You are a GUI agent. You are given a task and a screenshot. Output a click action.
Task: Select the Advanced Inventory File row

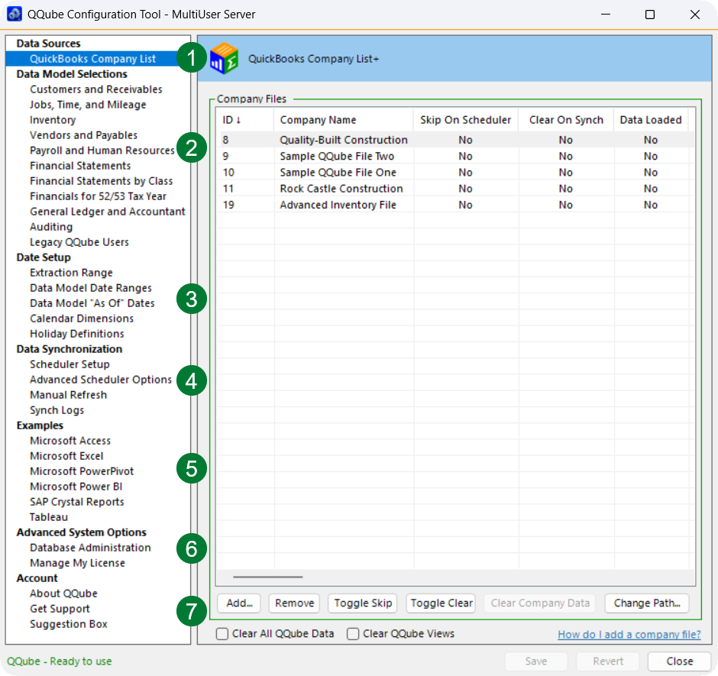pyautogui.click(x=455, y=205)
